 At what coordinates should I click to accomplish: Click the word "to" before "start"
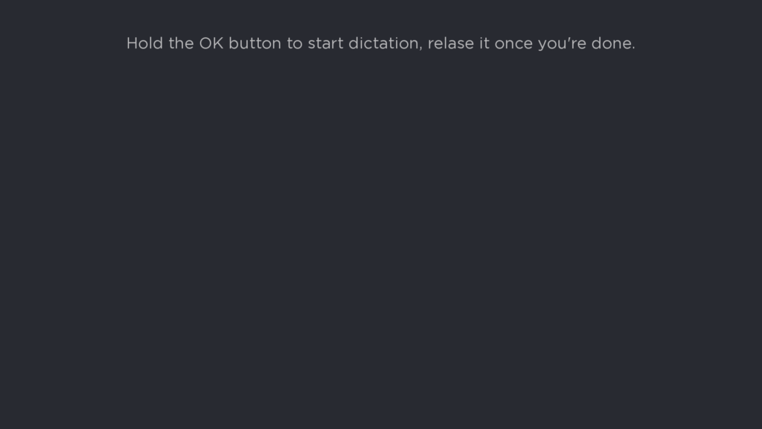(x=295, y=44)
